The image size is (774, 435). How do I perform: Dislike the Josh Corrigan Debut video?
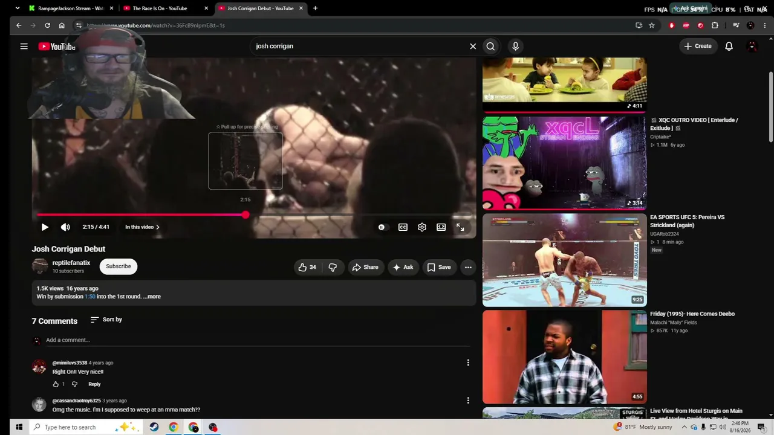pos(333,267)
